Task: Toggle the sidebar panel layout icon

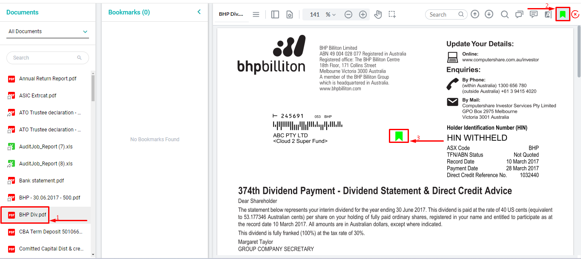Action: [x=275, y=14]
